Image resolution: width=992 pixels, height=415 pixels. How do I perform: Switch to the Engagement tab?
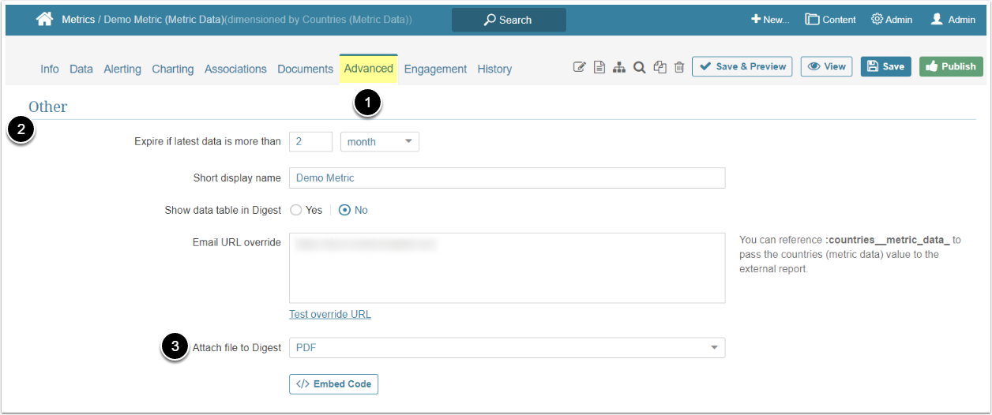coord(435,69)
